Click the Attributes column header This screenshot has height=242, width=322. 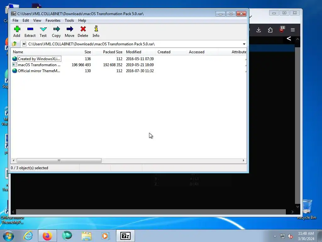coord(232,52)
